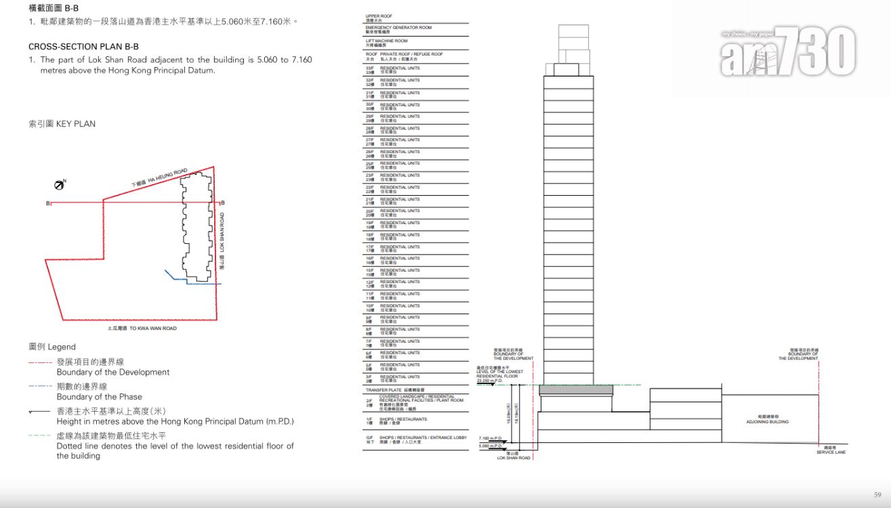Click the left B section marker
This screenshot has width=891, height=508.
47,203
